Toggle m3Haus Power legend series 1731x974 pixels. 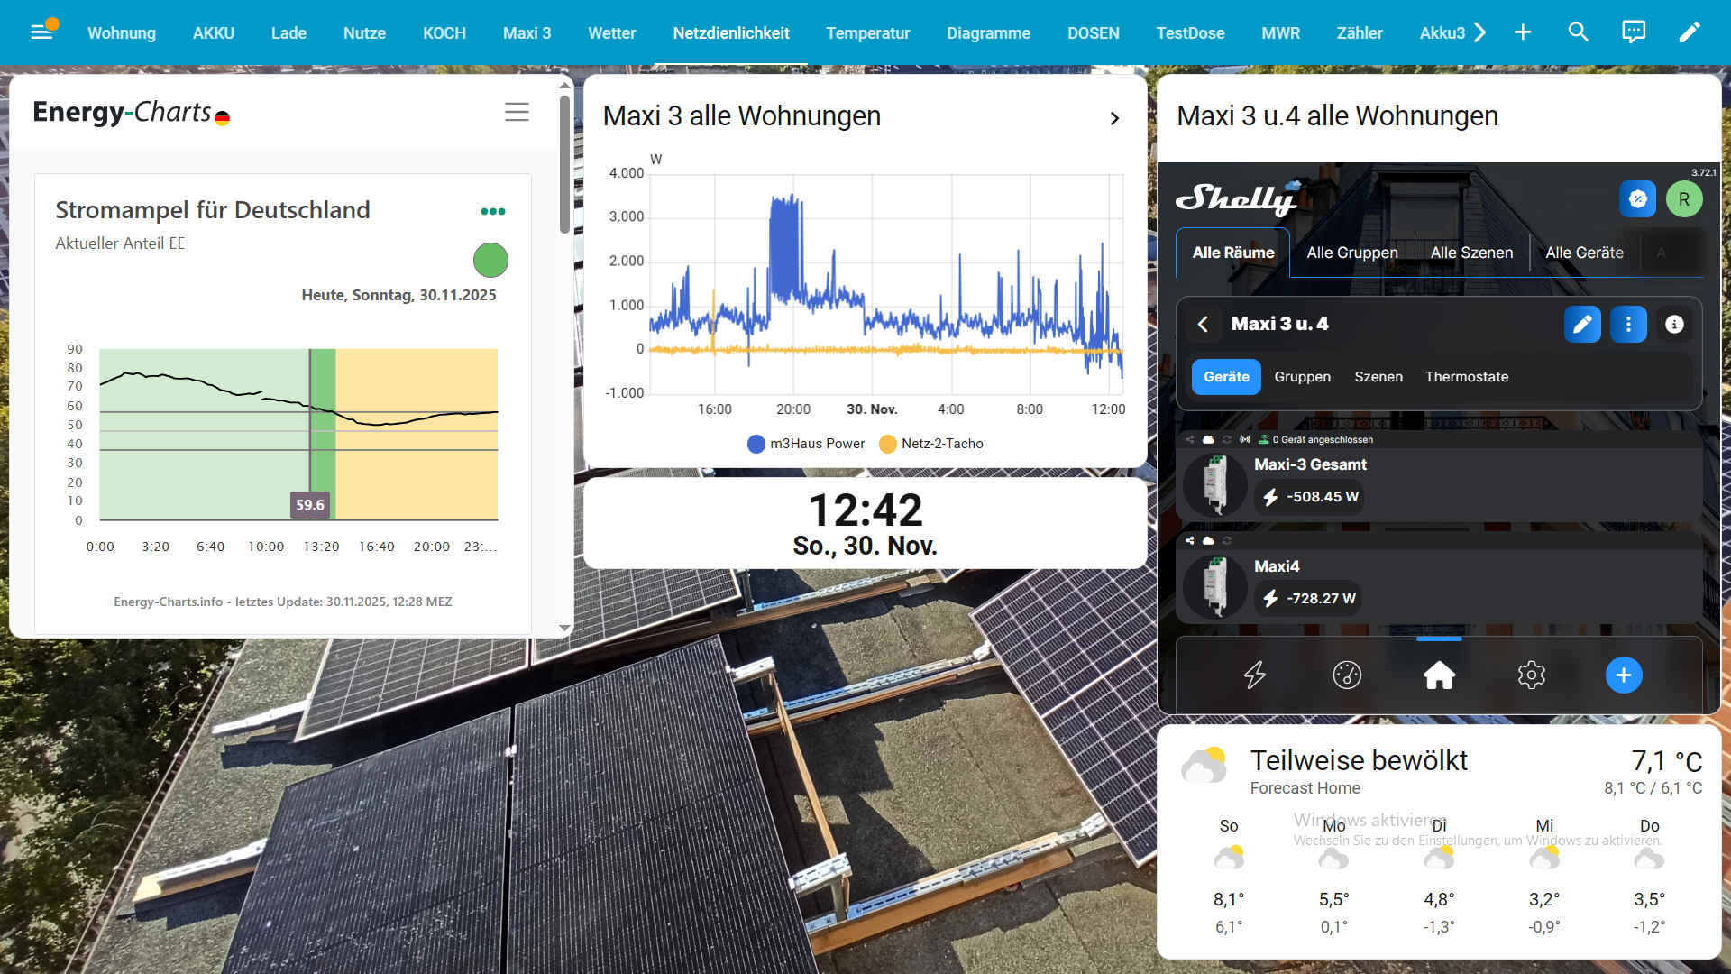pyautogui.click(x=806, y=444)
